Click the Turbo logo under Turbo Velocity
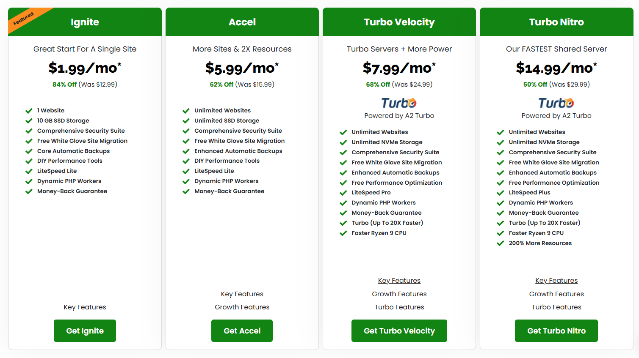The image size is (639, 358). pyautogui.click(x=399, y=103)
